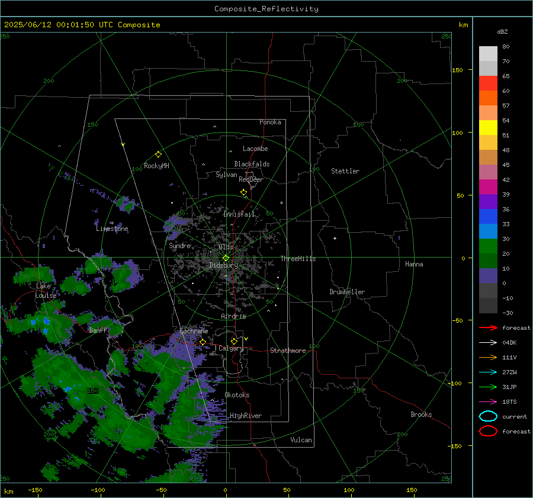Click the Lacombe city label
Viewport: 533px width, 498px height.
pos(255,149)
